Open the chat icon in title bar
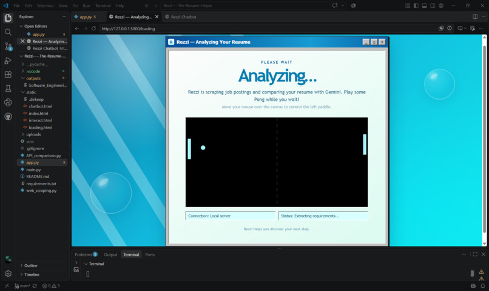This screenshot has width=489, height=291. click(335, 5)
